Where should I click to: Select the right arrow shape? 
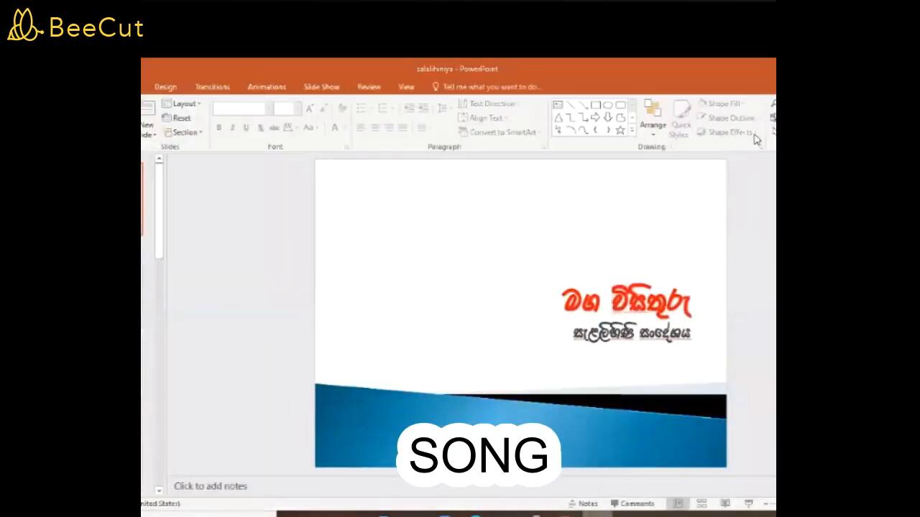point(595,118)
